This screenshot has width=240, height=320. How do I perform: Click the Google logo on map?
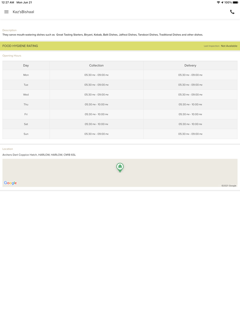[10, 183]
